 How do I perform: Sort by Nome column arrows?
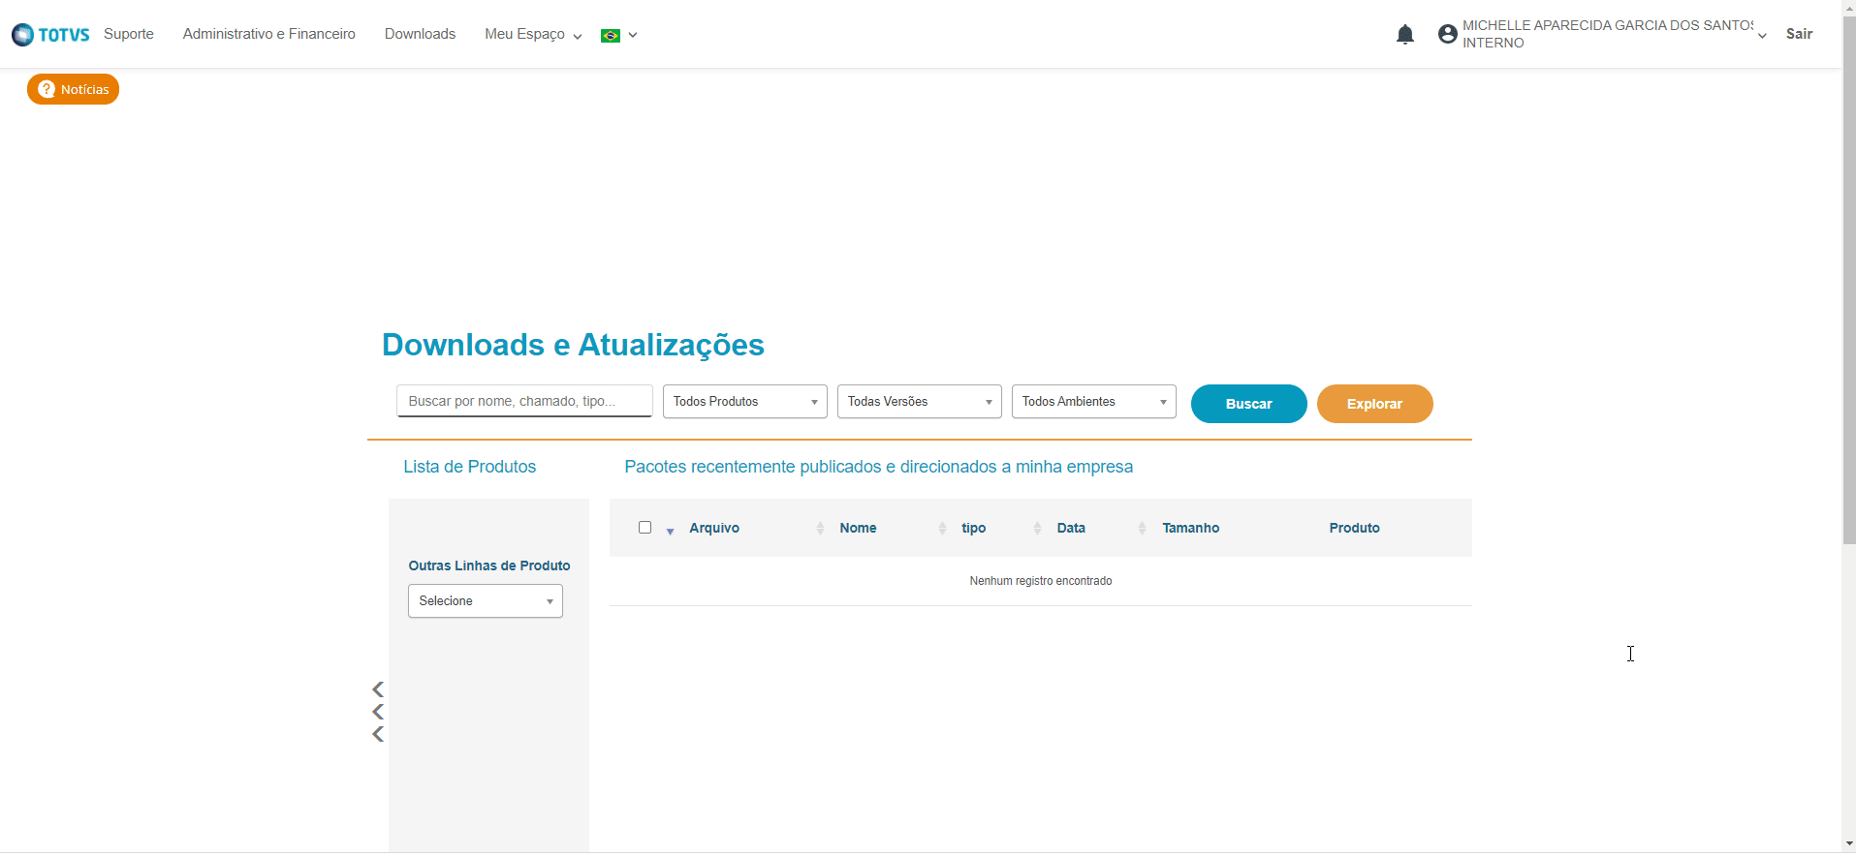(942, 528)
